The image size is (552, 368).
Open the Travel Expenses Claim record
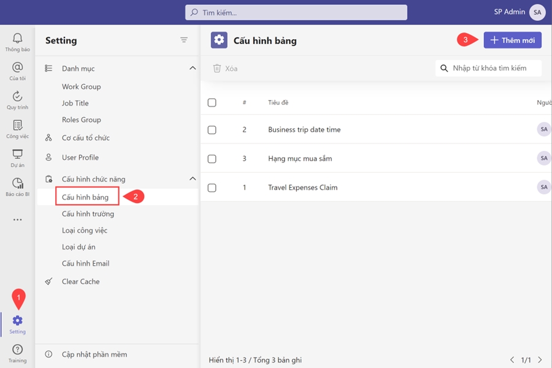pos(302,188)
